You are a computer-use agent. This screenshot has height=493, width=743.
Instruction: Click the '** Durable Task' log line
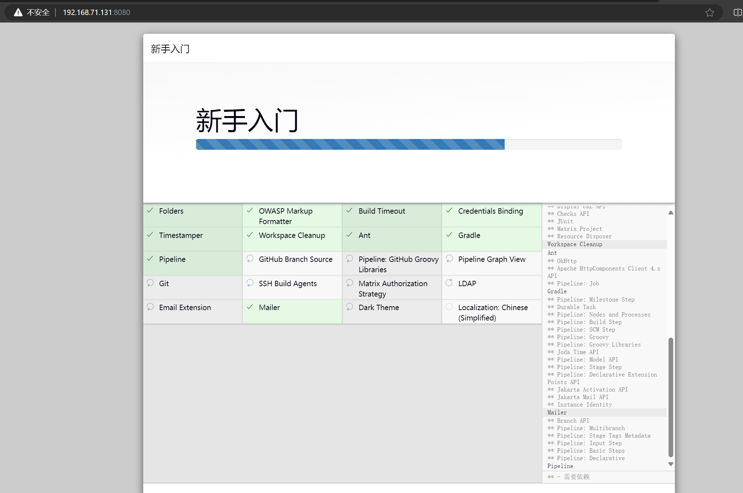(x=572, y=307)
